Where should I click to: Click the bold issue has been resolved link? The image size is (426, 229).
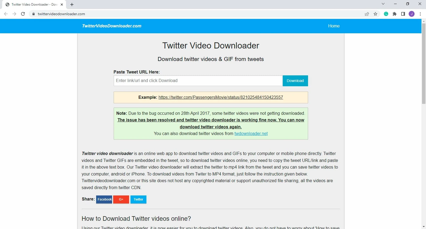(x=211, y=123)
